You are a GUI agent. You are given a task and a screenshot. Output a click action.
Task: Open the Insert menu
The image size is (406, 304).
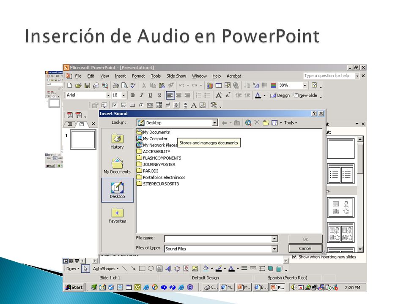tap(120, 76)
